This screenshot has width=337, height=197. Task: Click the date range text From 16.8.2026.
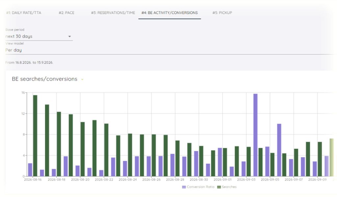pyautogui.click(x=29, y=63)
